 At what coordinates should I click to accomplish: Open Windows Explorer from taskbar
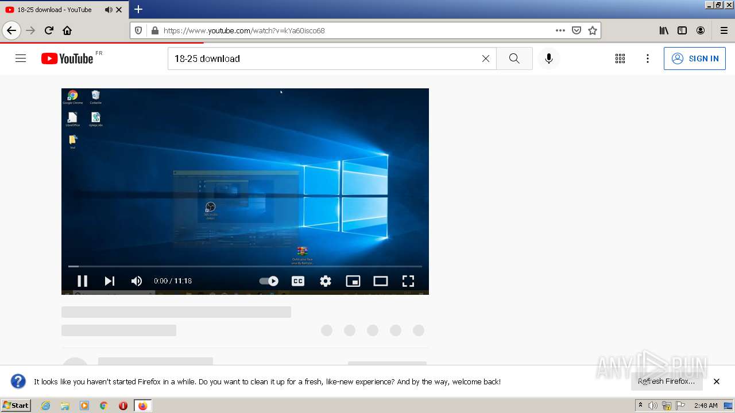pyautogui.click(x=65, y=406)
